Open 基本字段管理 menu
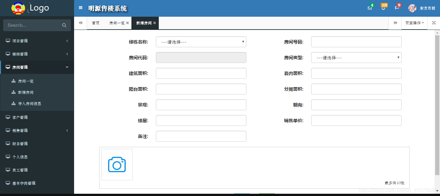 (x=37, y=183)
